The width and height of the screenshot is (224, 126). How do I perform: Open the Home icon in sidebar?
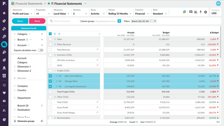point(4,13)
